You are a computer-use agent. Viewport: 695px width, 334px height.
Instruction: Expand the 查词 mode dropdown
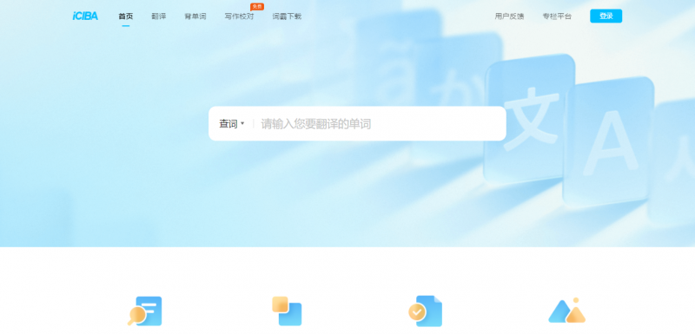231,123
